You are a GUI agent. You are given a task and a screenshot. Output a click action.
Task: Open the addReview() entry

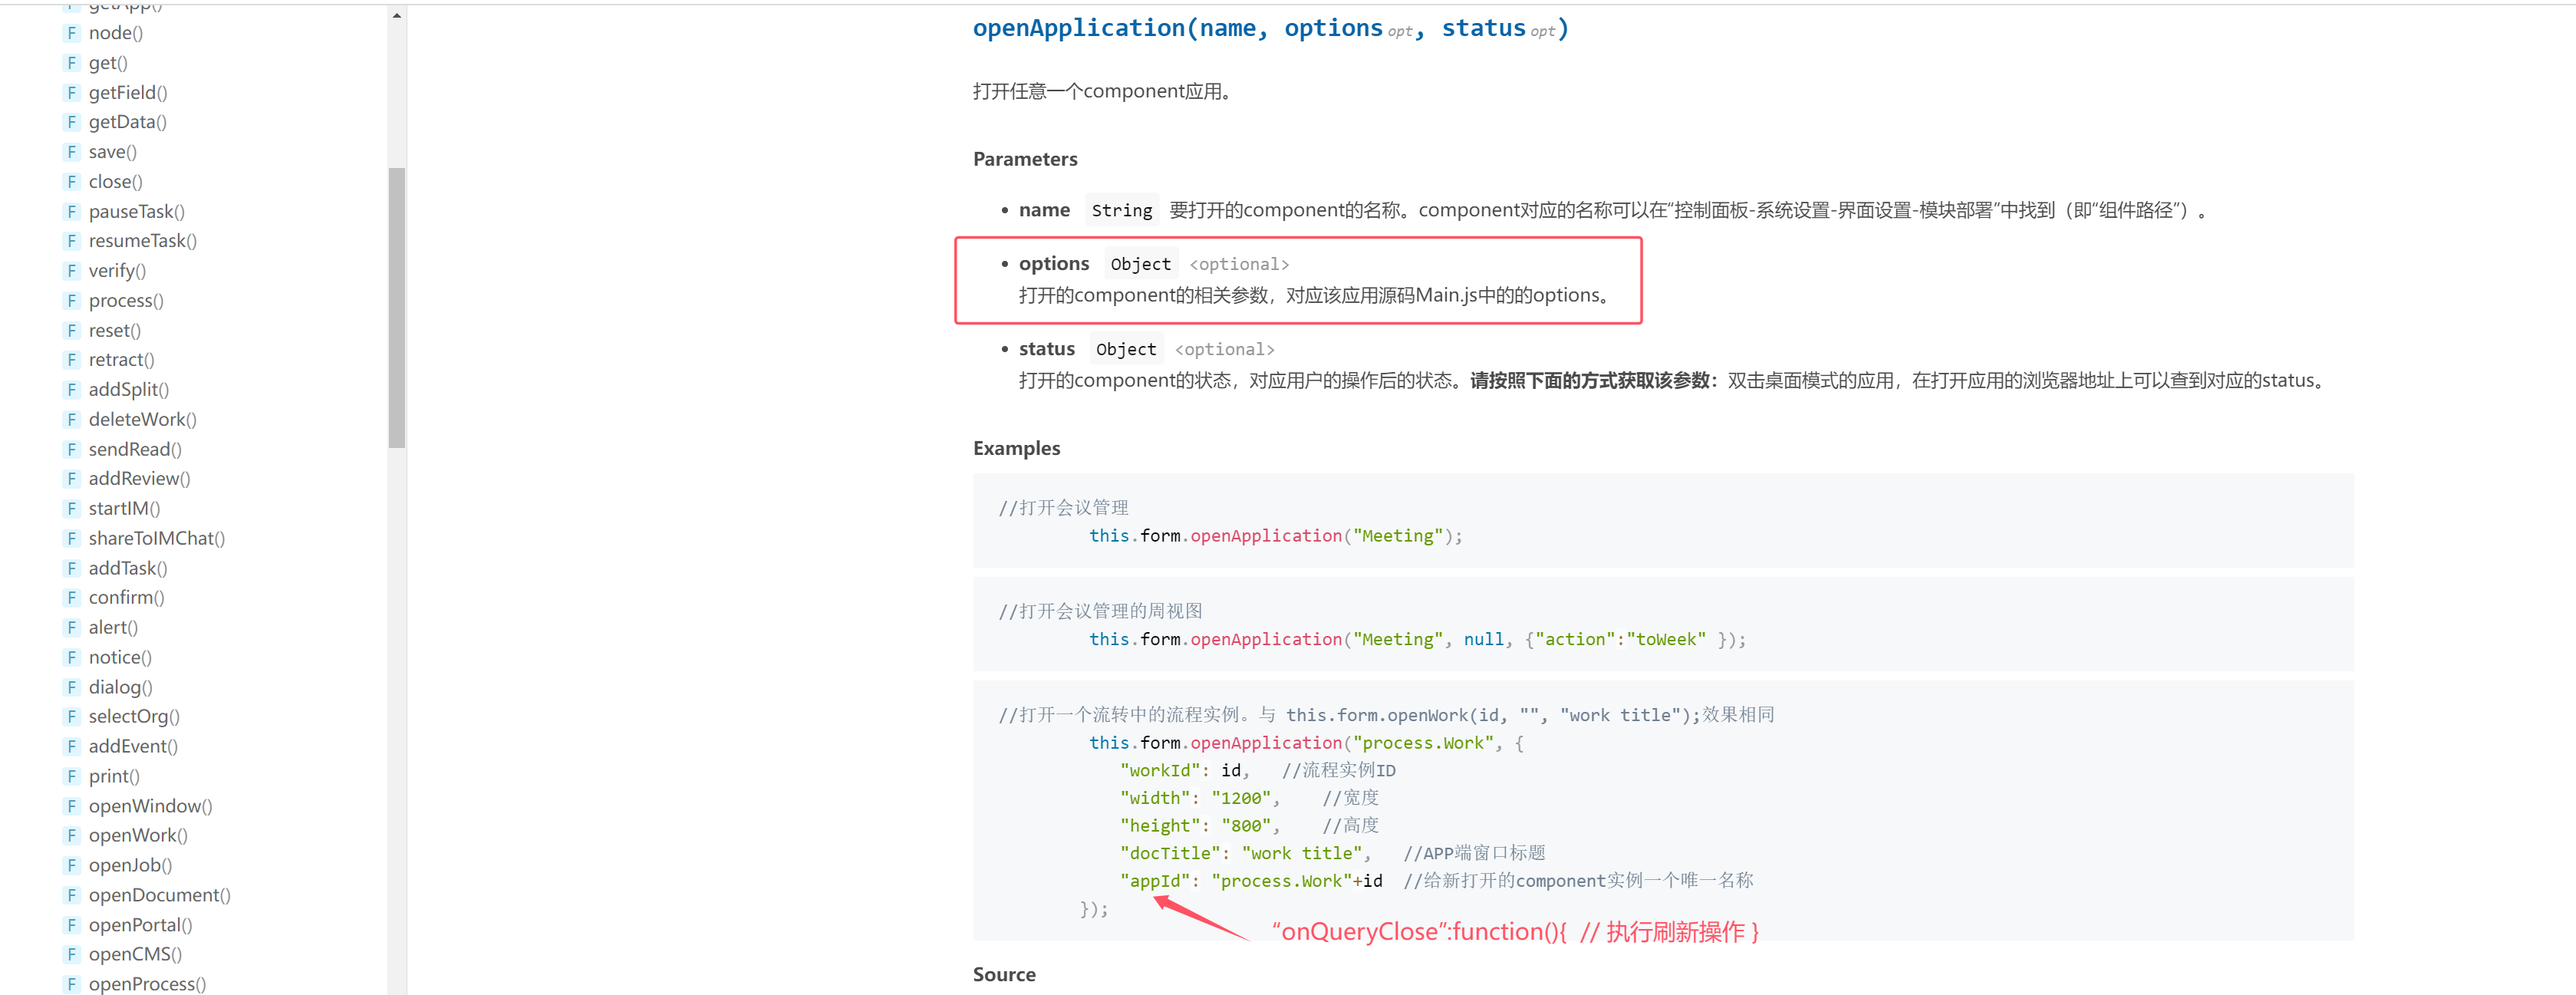(x=139, y=479)
